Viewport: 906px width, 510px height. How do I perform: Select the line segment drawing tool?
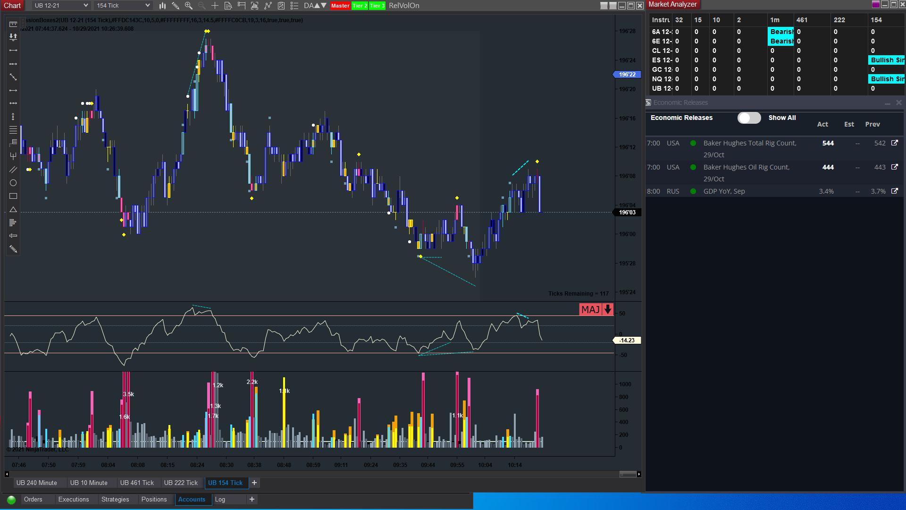click(13, 50)
